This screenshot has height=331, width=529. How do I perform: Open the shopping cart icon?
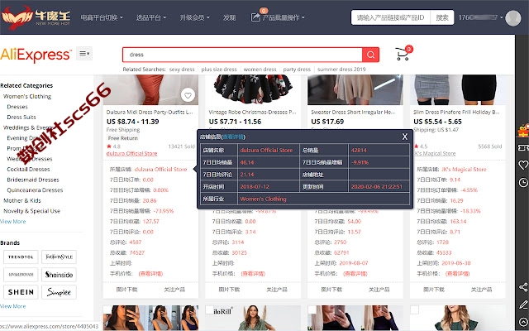pos(403,54)
